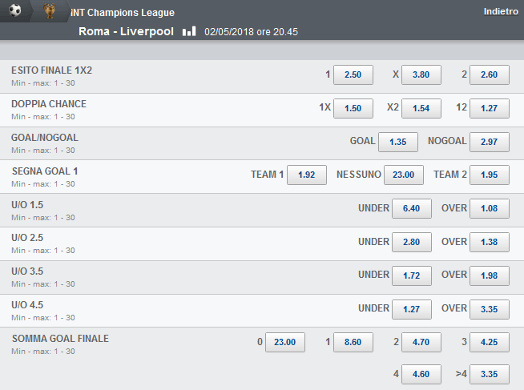Select OVER 2.5 odds 1.38
Screen dimensions: 524x390
click(490, 242)
